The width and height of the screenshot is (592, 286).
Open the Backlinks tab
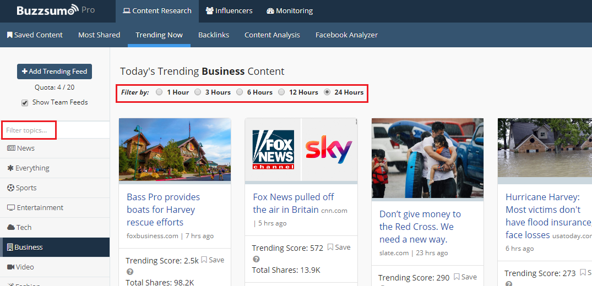click(214, 35)
